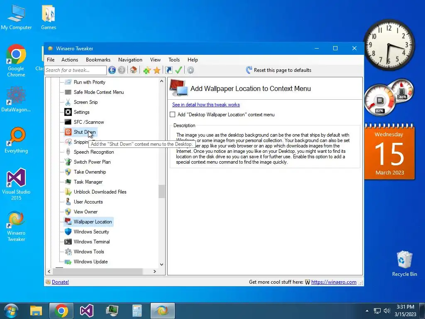Open Visual Studio from the taskbar
Screen dimensions: 425x319
(86, 311)
